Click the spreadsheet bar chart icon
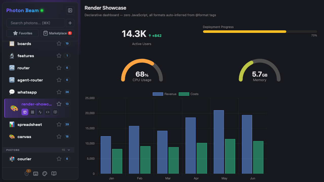This screenshot has width=324, height=182. click(x=12, y=125)
